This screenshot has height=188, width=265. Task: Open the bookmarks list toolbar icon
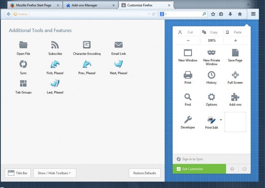[x=221, y=14]
